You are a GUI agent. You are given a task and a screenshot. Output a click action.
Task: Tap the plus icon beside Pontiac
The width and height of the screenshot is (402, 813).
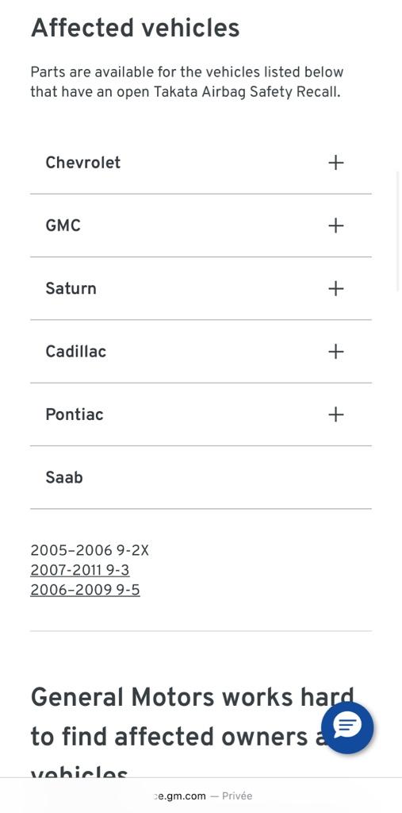pos(335,414)
